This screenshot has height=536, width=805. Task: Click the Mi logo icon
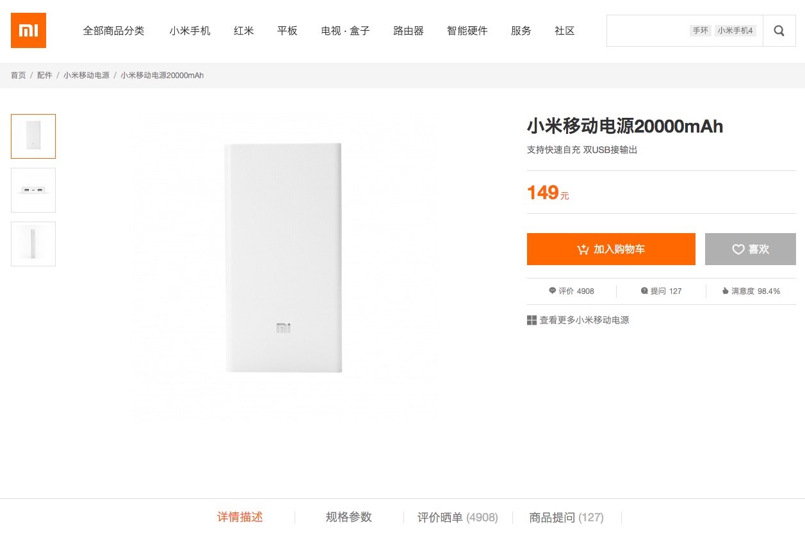click(x=28, y=30)
